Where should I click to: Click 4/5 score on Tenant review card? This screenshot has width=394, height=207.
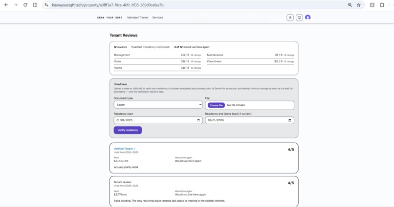point(291,183)
